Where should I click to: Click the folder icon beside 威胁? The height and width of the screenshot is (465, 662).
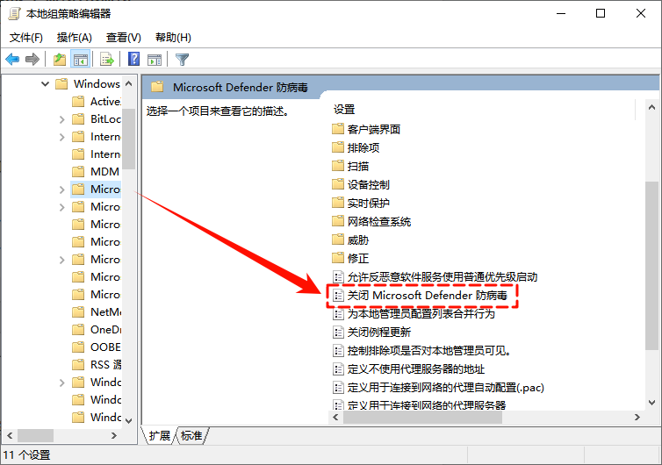coord(338,240)
